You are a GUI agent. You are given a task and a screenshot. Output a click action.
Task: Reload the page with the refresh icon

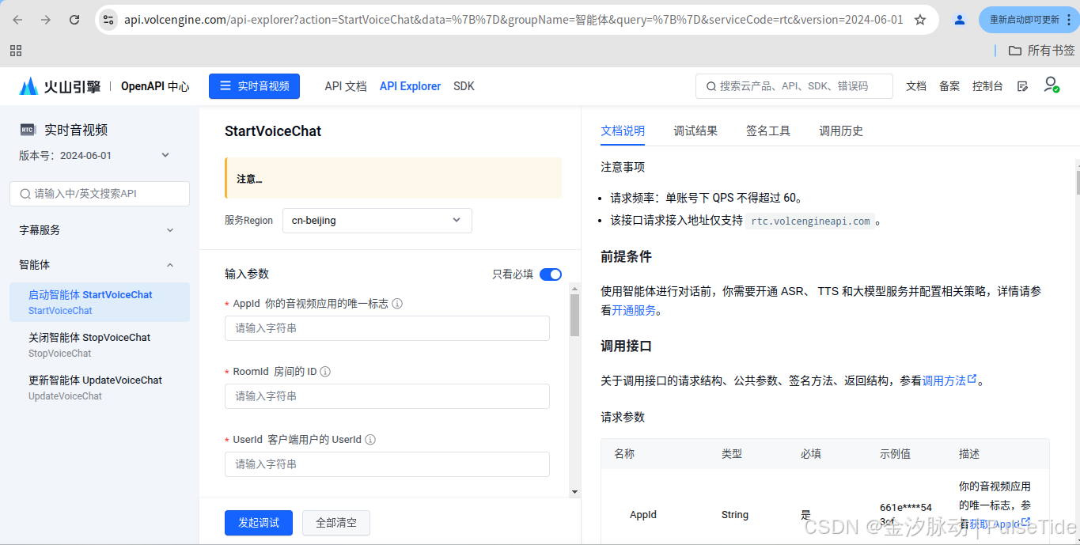pos(74,20)
